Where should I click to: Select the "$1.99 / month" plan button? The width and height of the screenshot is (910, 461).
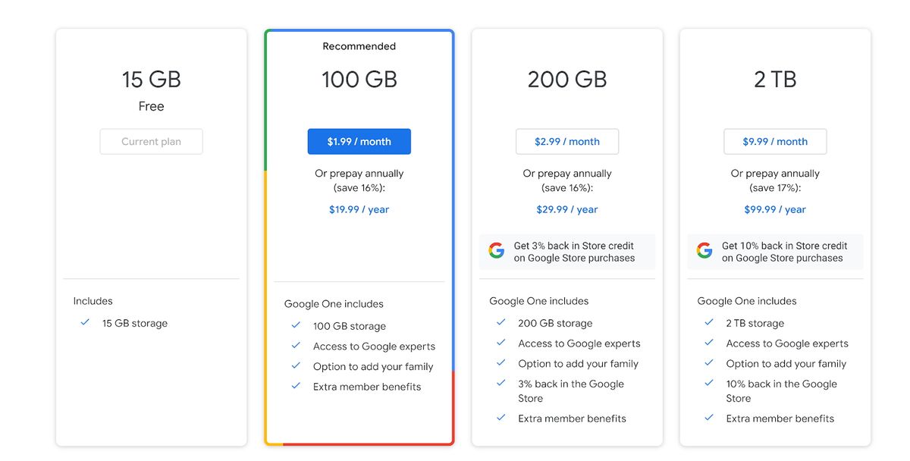(359, 141)
